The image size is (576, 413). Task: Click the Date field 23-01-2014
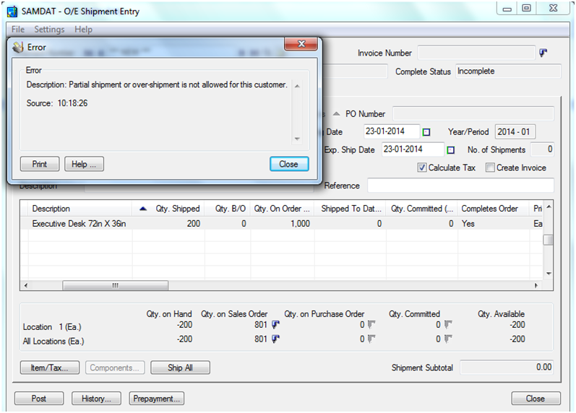tap(392, 131)
